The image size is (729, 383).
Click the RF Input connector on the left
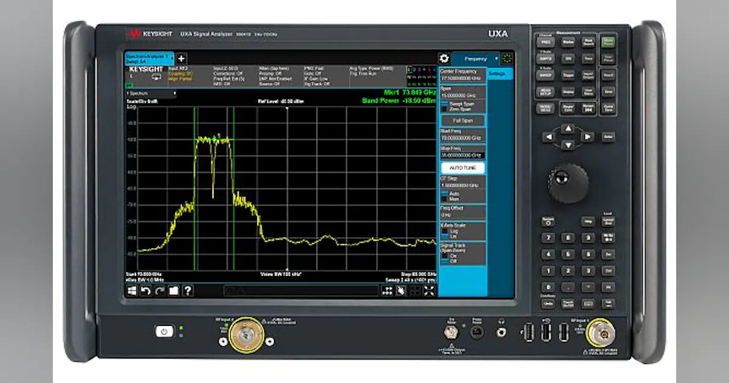click(x=246, y=334)
